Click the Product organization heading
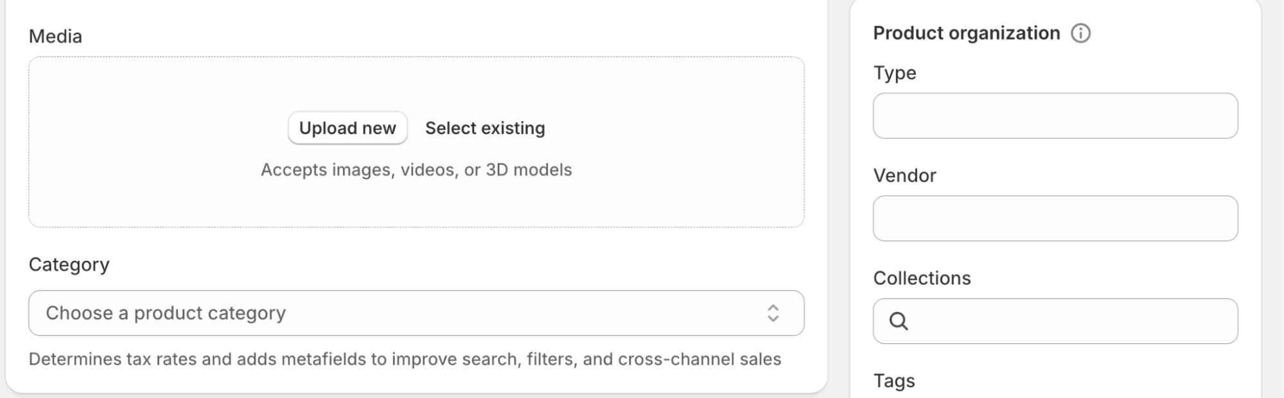This screenshot has width=1284, height=398. (966, 33)
